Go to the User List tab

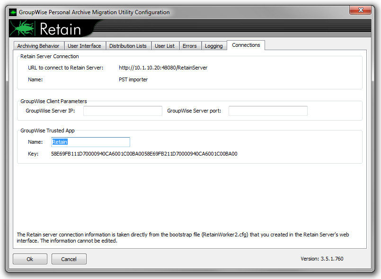click(165, 46)
